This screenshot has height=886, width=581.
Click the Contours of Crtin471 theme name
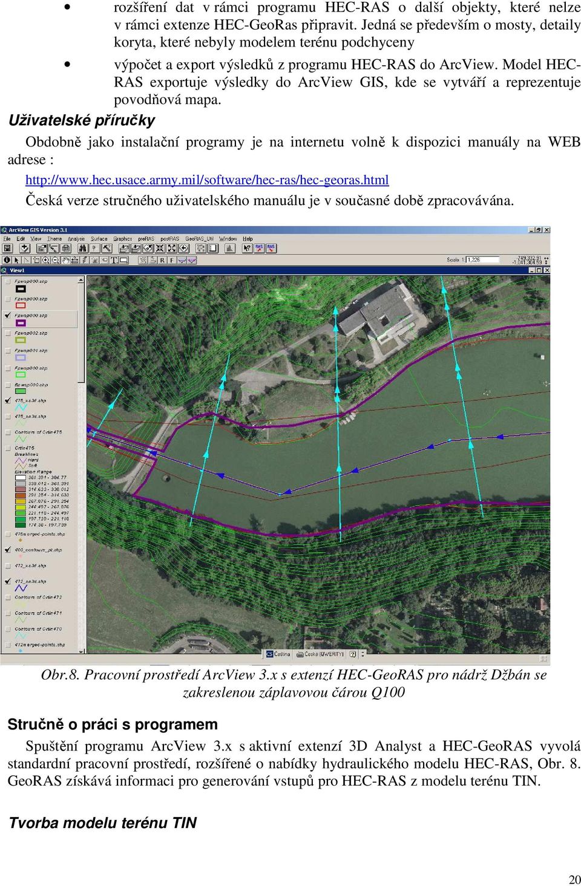[x=38, y=613]
